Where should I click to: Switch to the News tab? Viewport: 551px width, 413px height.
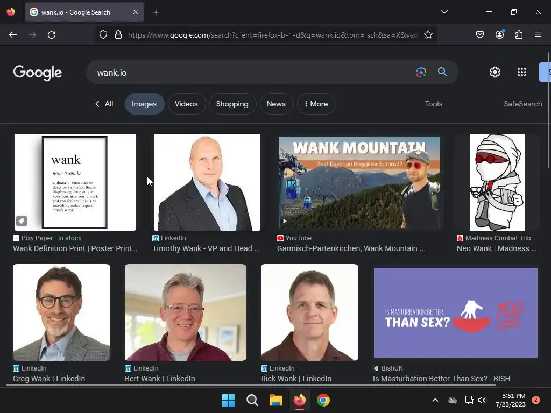276,104
